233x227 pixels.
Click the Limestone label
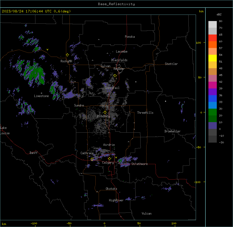point(41,96)
